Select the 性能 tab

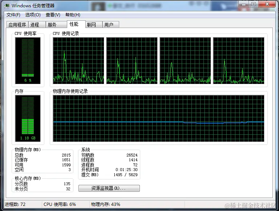tap(76, 24)
